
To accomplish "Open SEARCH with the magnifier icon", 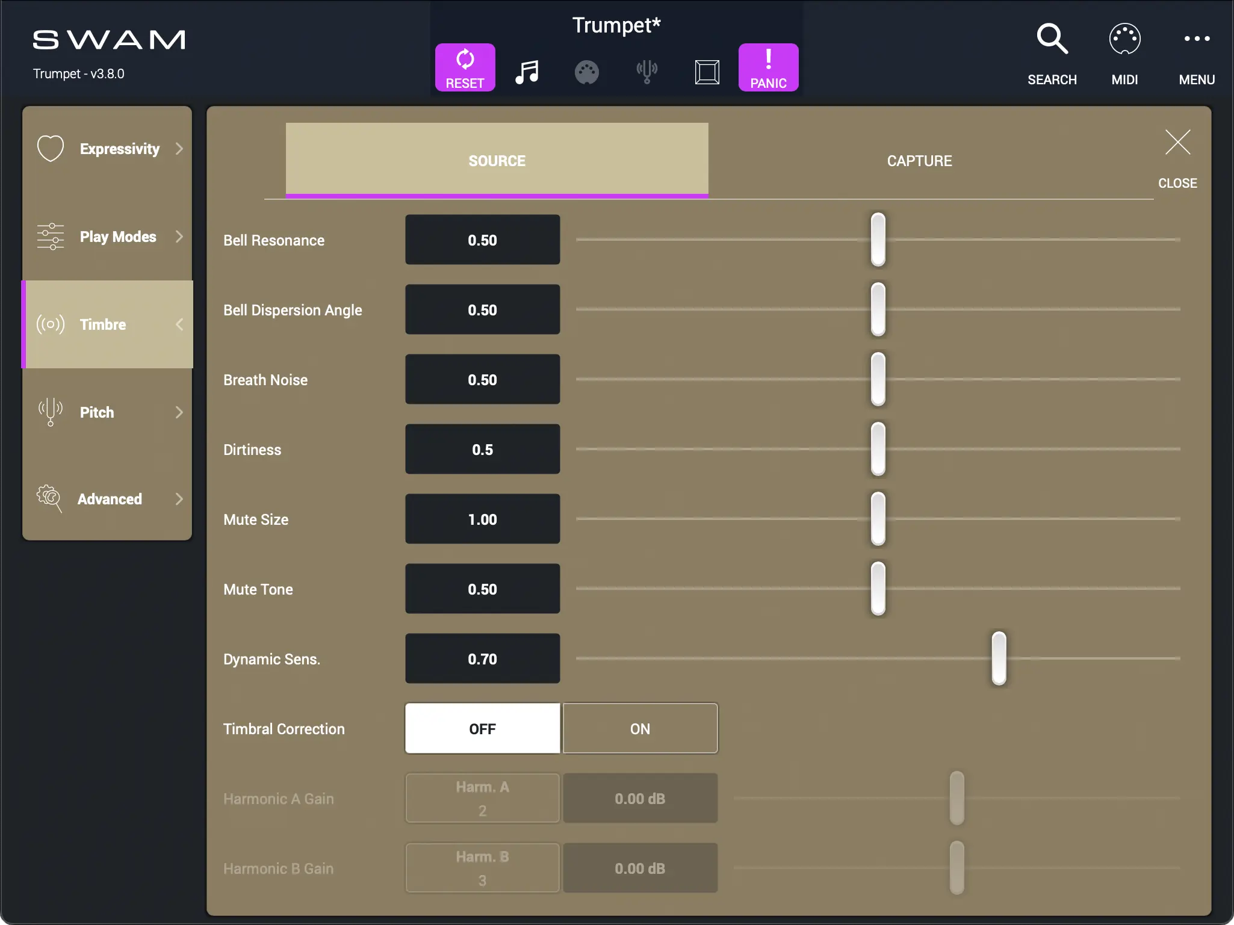I will tap(1052, 40).
